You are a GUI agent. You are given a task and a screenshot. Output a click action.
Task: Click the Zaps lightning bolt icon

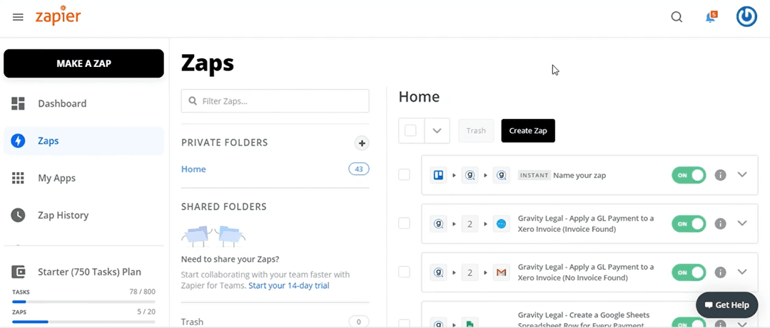(18, 141)
